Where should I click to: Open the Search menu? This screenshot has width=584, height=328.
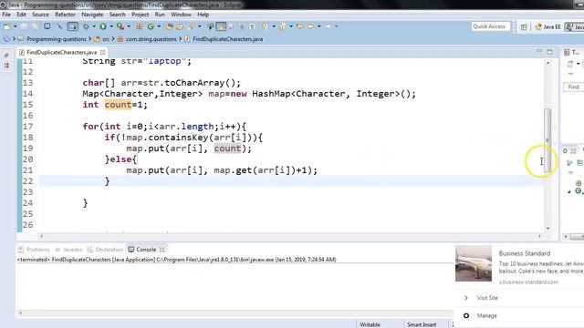(118, 15)
